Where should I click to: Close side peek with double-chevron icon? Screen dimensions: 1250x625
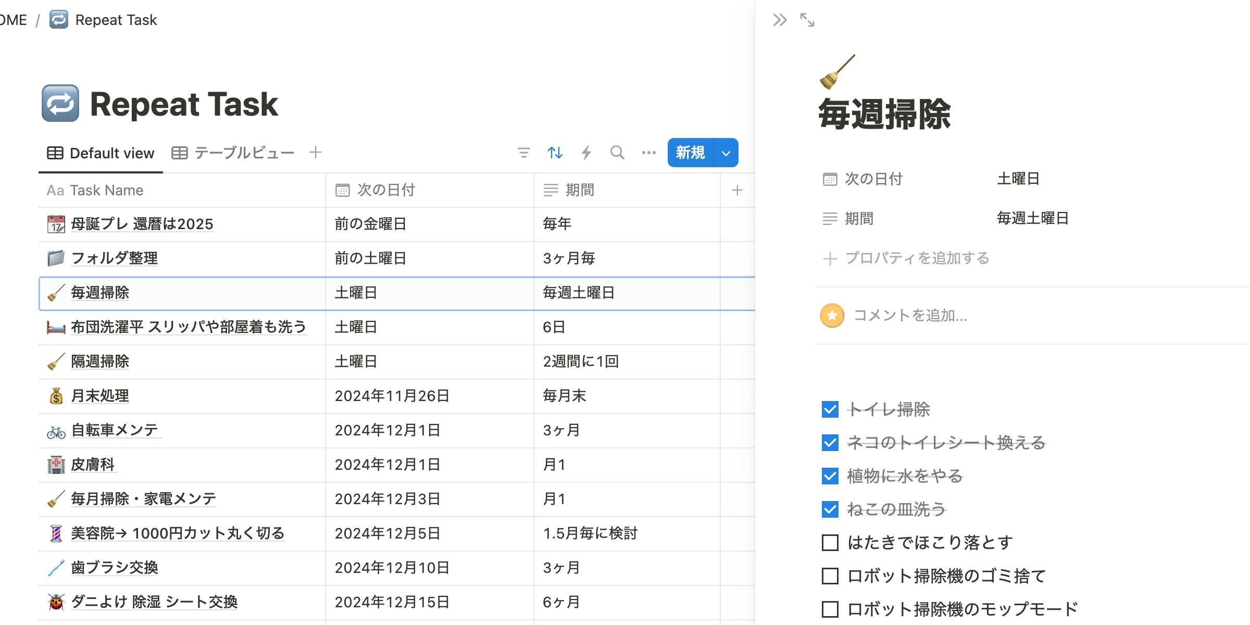pos(780,20)
